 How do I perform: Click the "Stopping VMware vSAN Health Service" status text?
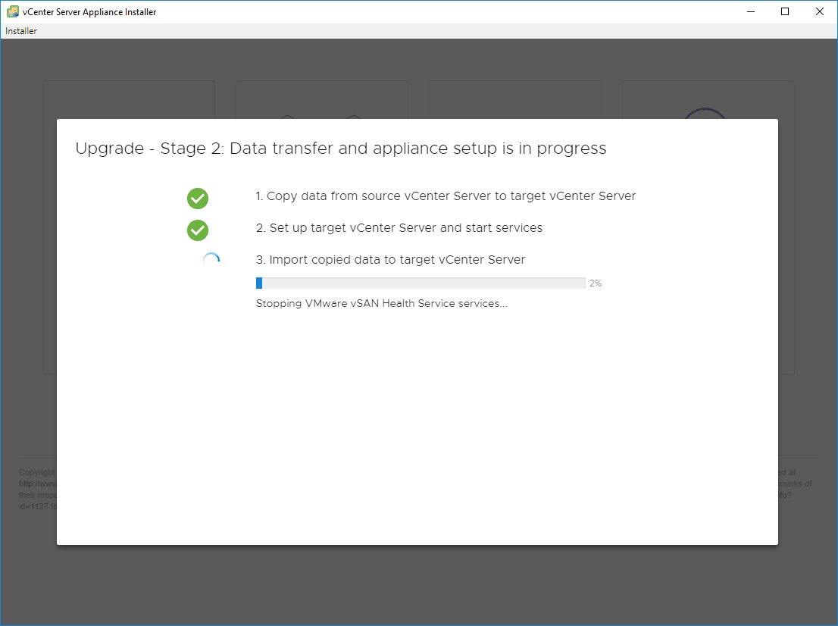(x=381, y=304)
